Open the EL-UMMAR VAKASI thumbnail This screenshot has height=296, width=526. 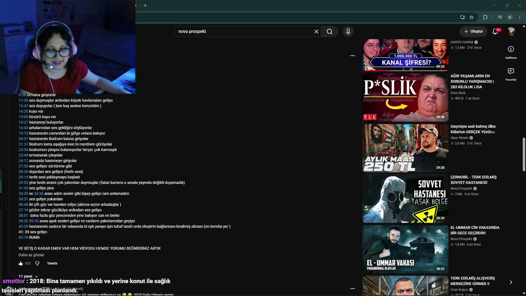(406, 249)
